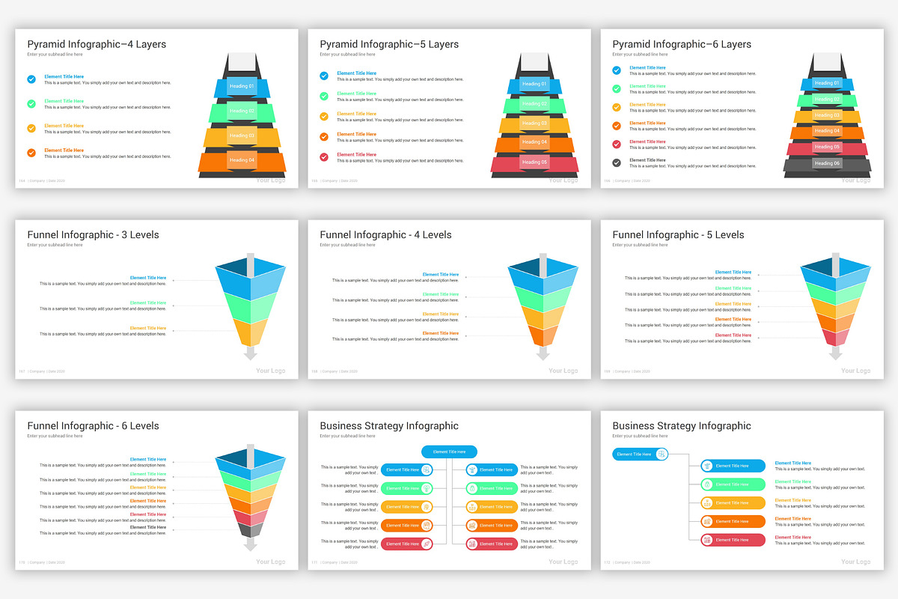898x599 pixels.
Task: Click the padlock icon in right green pill, middle strategy slide
Action: tap(472, 488)
